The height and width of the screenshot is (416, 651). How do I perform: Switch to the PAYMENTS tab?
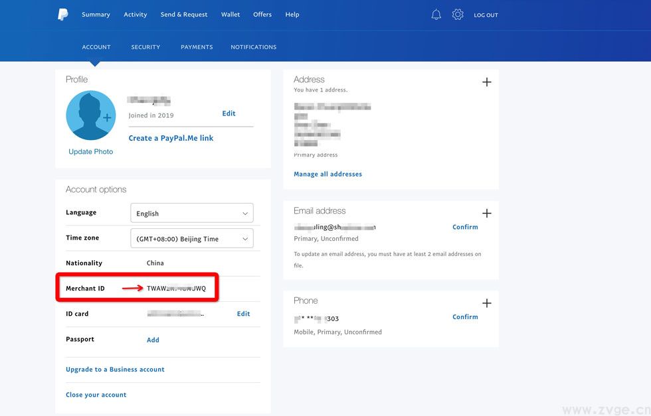197,46
